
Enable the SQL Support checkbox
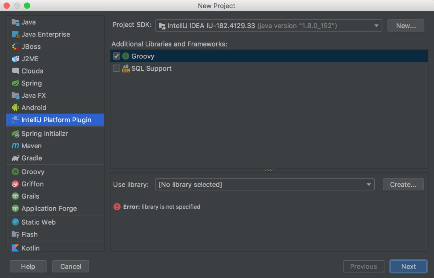point(116,68)
